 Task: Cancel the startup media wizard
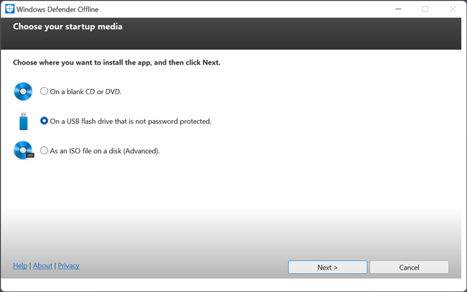pyautogui.click(x=410, y=268)
